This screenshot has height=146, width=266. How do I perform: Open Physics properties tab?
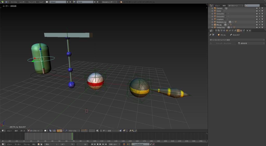244,31
